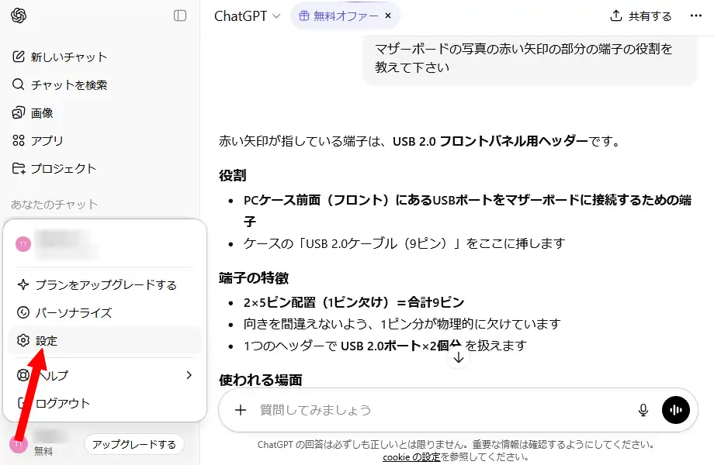Open the cookie の設定 link

412,457
